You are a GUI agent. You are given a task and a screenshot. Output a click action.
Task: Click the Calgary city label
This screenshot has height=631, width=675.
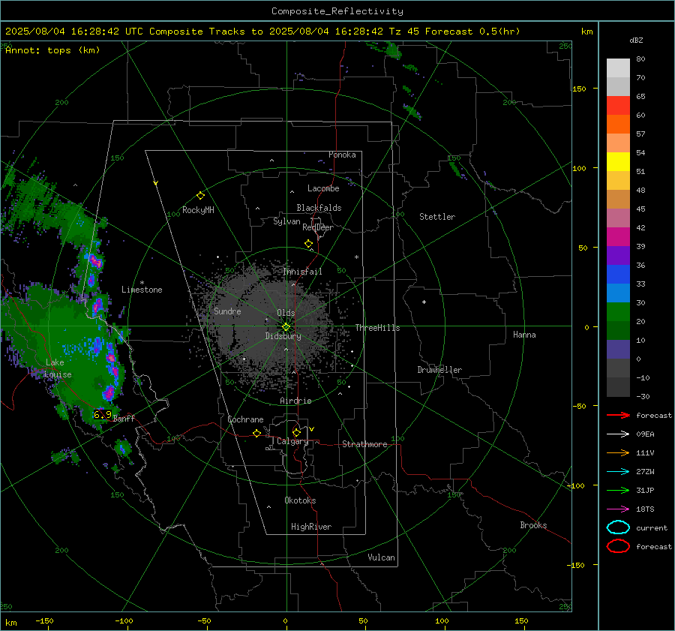pos(292,441)
